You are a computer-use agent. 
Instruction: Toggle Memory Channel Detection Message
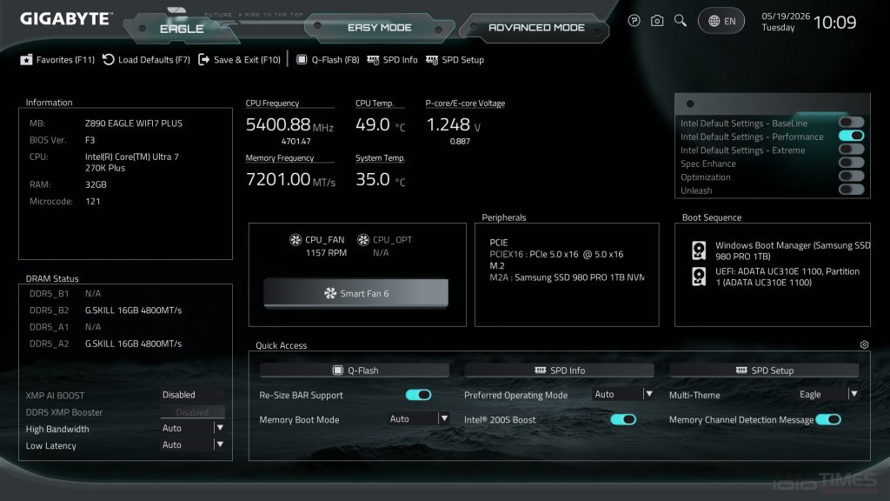tap(828, 419)
